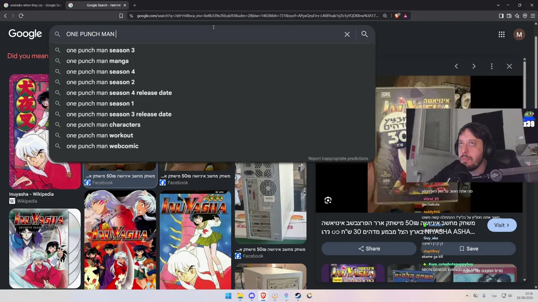This screenshot has height=302, width=538.
Task: Open the browser hamburger menu
Action: [x=533, y=16]
